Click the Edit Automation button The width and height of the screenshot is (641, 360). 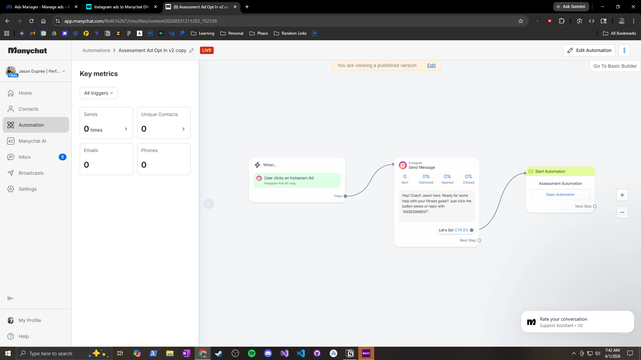[589, 50]
